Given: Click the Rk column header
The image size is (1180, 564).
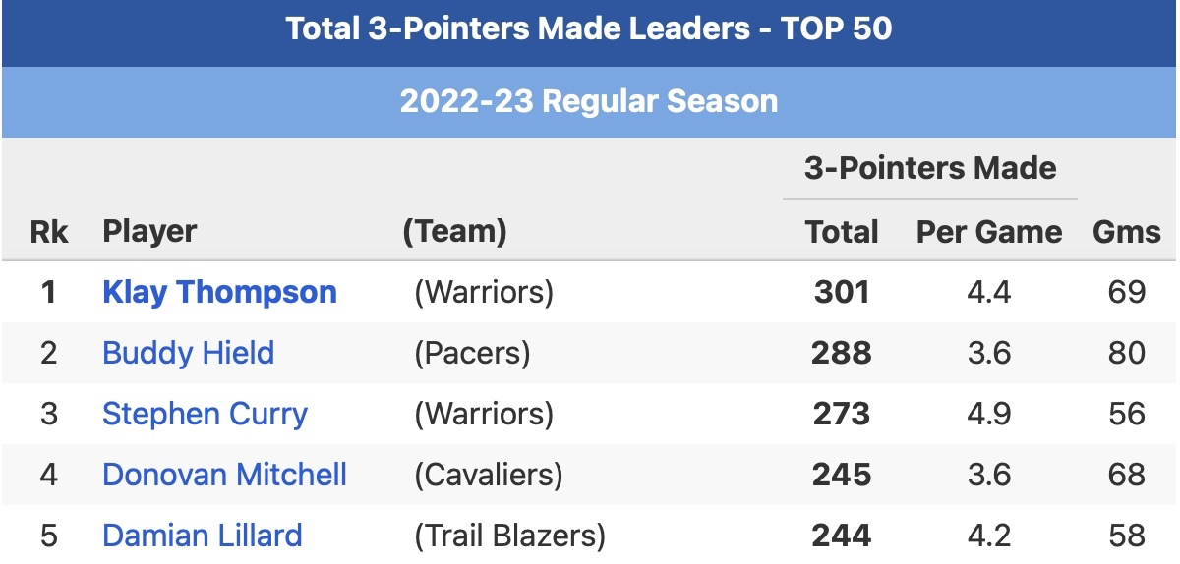Looking at the screenshot, I should pos(49,232).
